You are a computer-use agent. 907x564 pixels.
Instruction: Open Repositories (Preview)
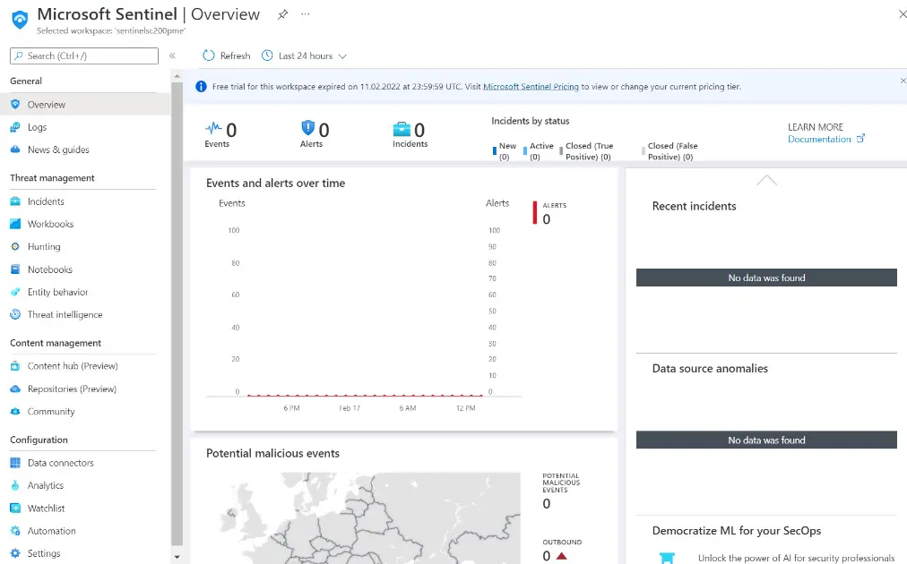(x=72, y=389)
